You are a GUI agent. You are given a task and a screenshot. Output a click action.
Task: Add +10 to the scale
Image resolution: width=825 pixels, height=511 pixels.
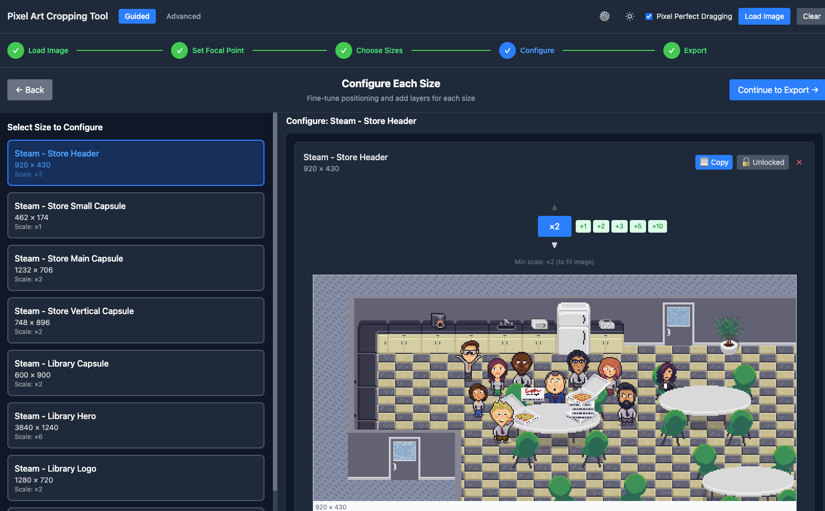click(x=657, y=226)
